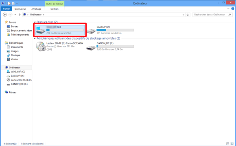This screenshot has height=146, width=236.
Task: Click the window system icon in title bar
Action: point(2,3)
